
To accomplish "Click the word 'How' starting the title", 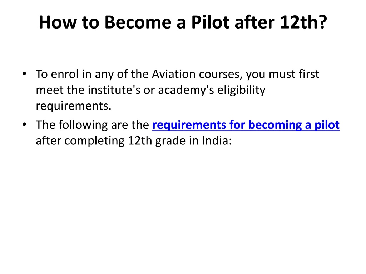I will point(58,22).
